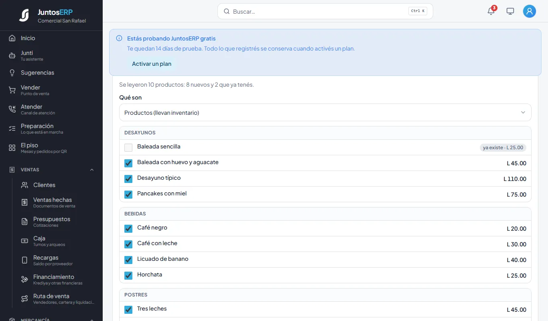Uncheck the Licuado de banano checkbox
Image resolution: width=548 pixels, height=321 pixels.
[128, 260]
